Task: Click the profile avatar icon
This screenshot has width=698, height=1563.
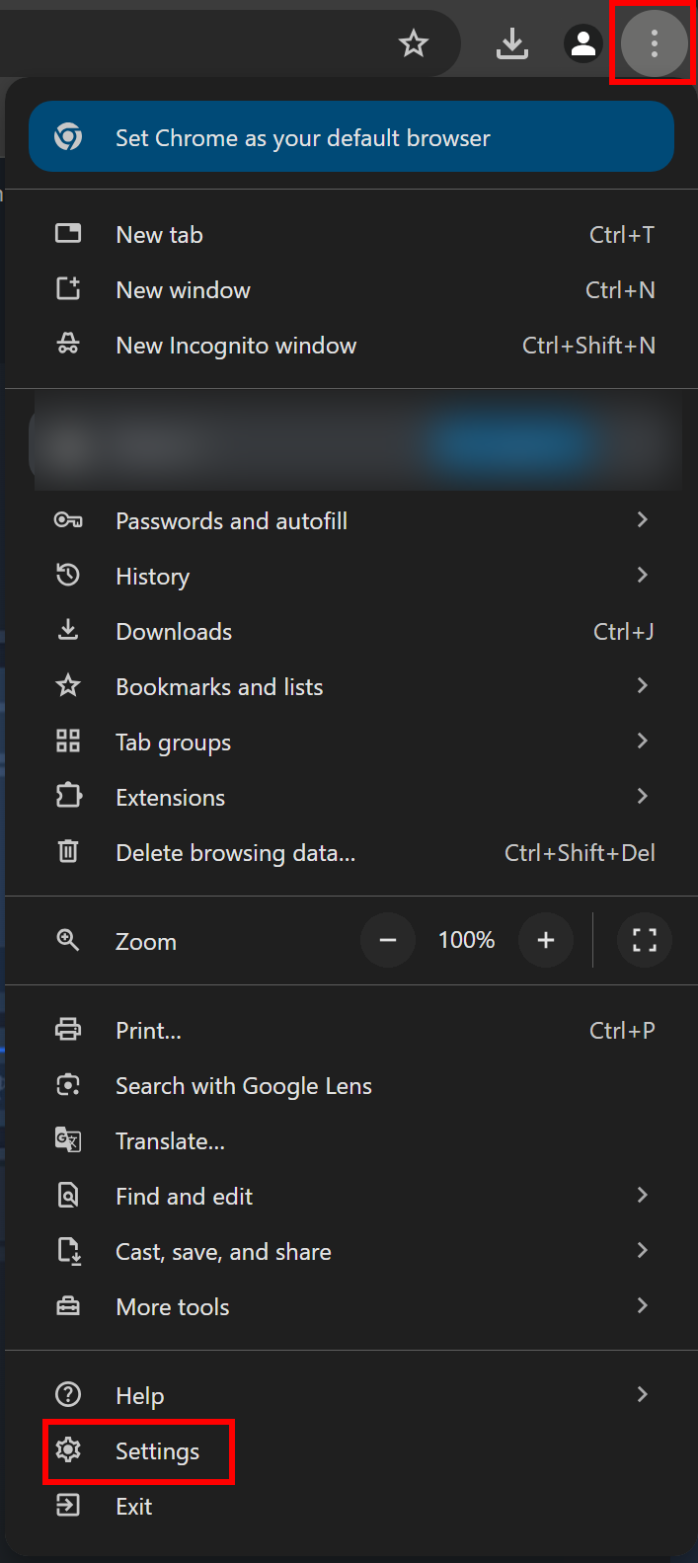Action: (582, 43)
